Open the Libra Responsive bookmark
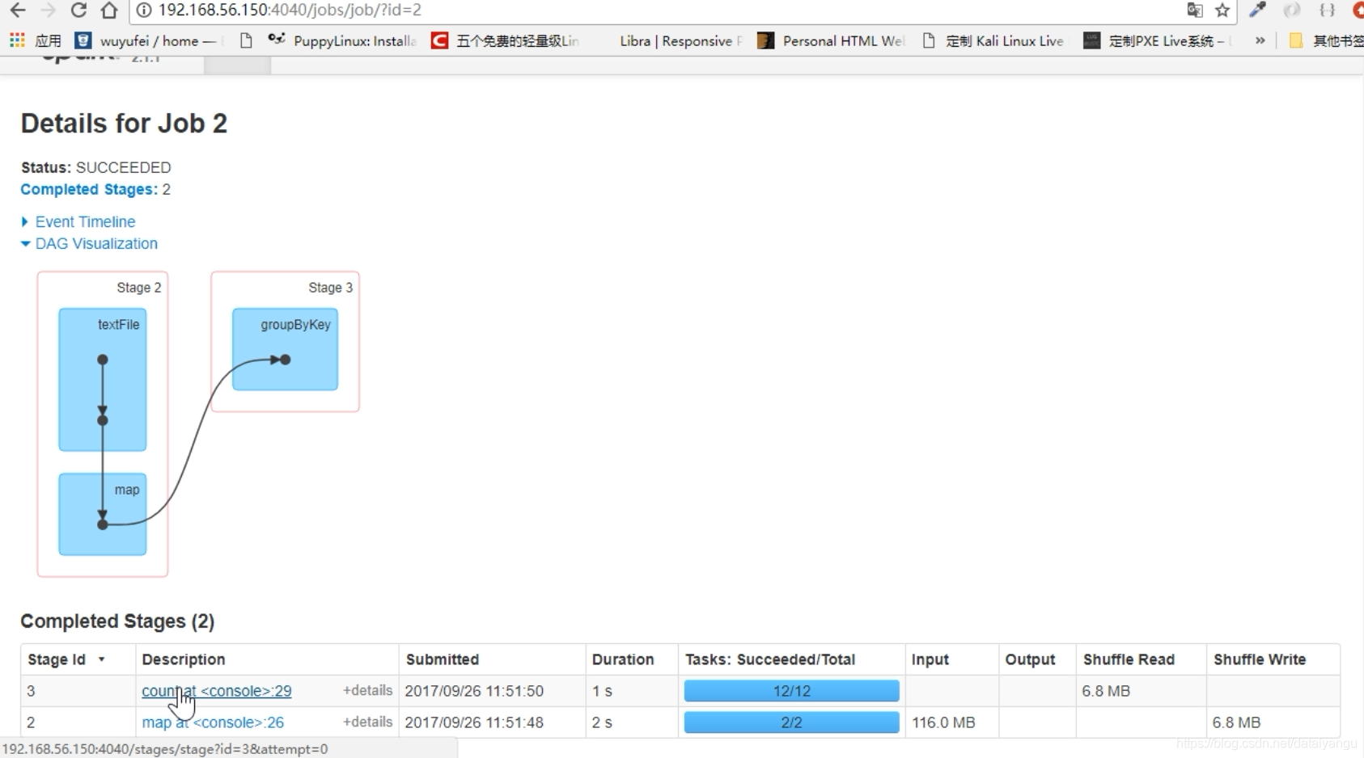This screenshot has width=1364, height=758. (680, 40)
